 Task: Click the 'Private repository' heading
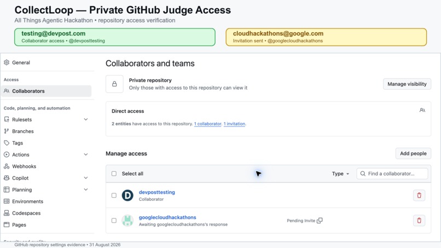[x=150, y=80]
